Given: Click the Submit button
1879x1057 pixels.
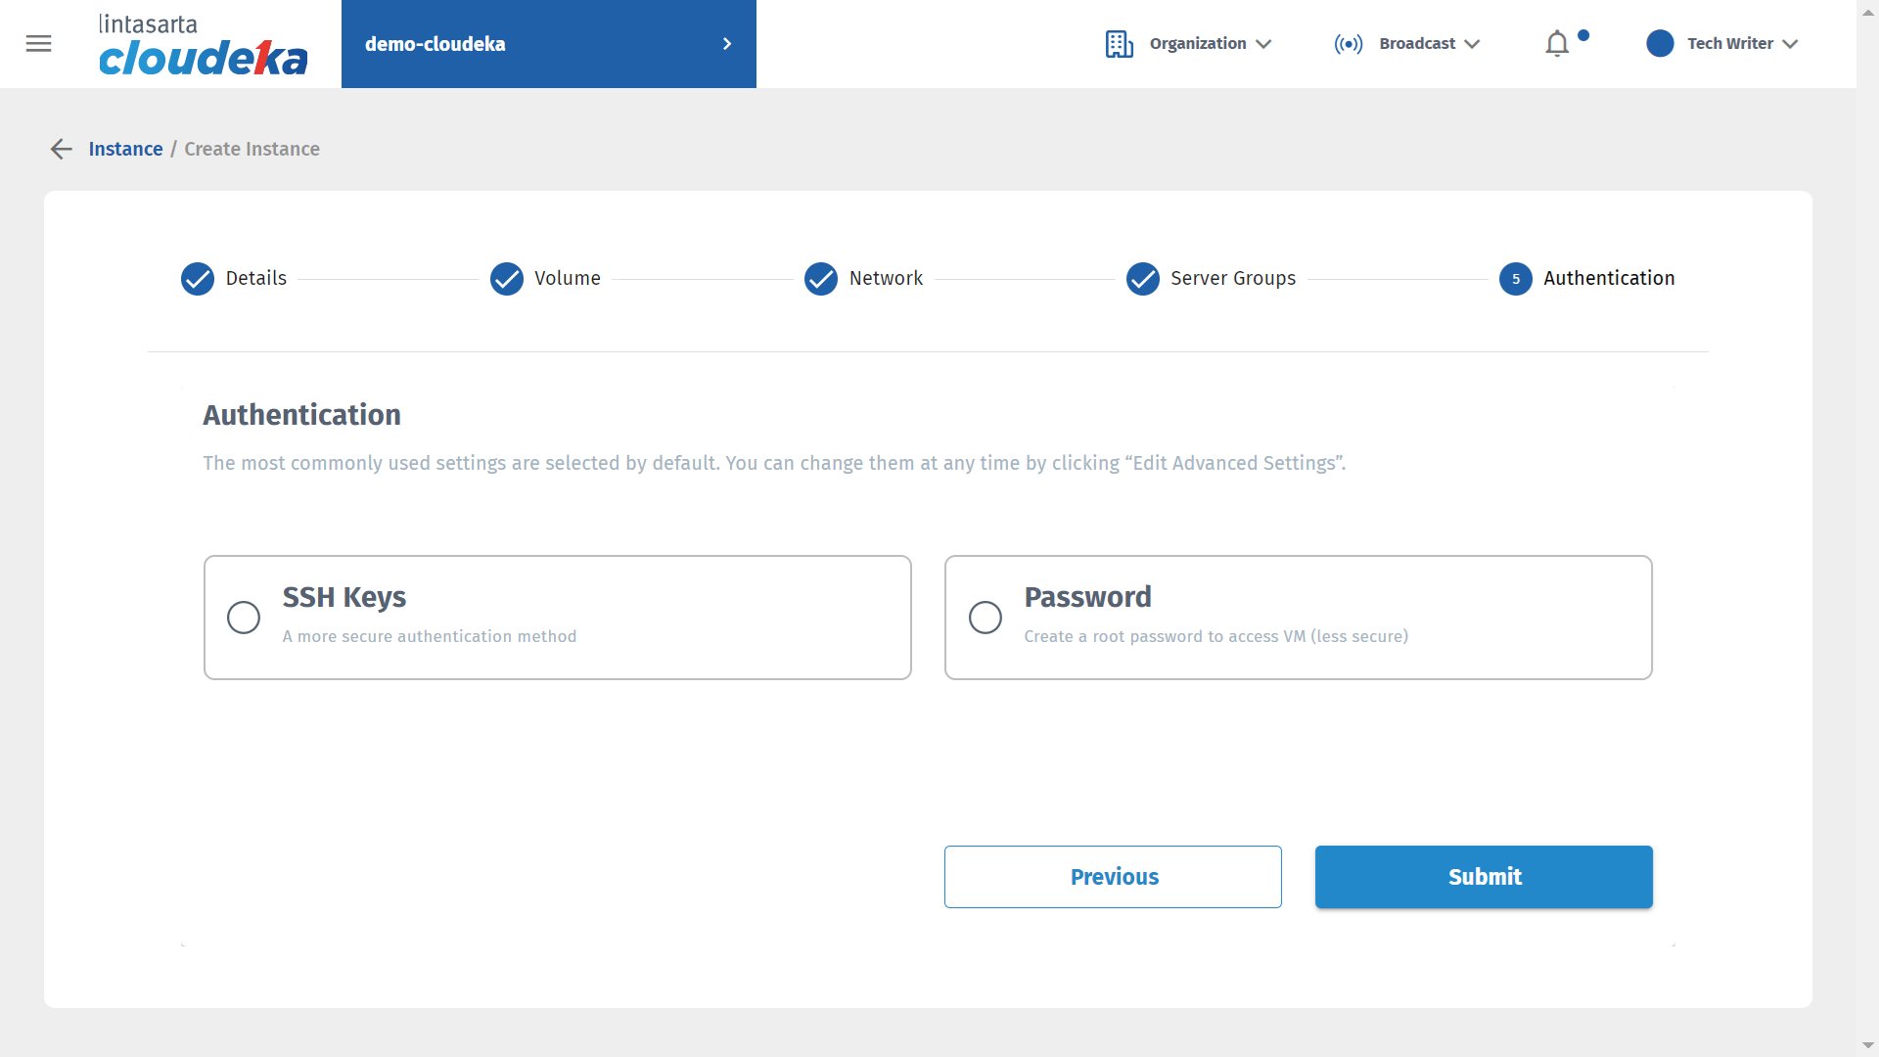Looking at the screenshot, I should (1484, 877).
